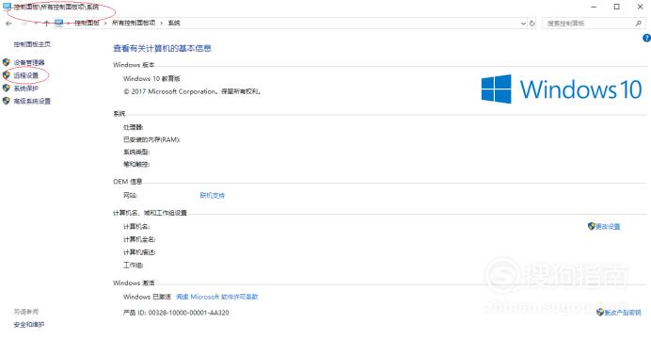This screenshot has height=339, width=651.
Task: Click shield icon beside 系统保护
Action: click(7, 89)
